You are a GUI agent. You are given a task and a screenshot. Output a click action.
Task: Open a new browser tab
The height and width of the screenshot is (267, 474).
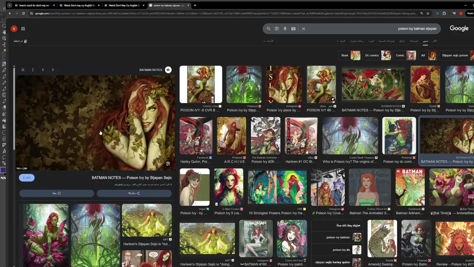[x=195, y=5]
